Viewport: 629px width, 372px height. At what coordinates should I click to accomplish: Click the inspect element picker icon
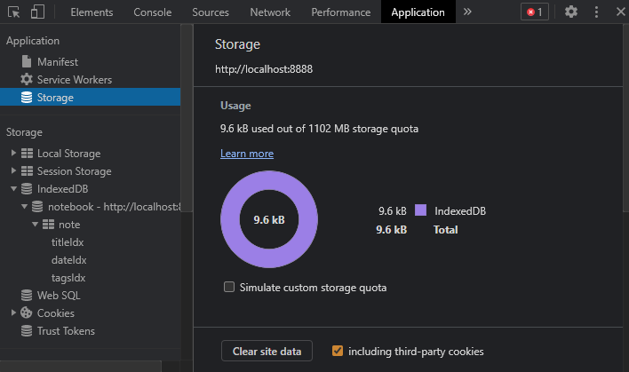tap(15, 12)
